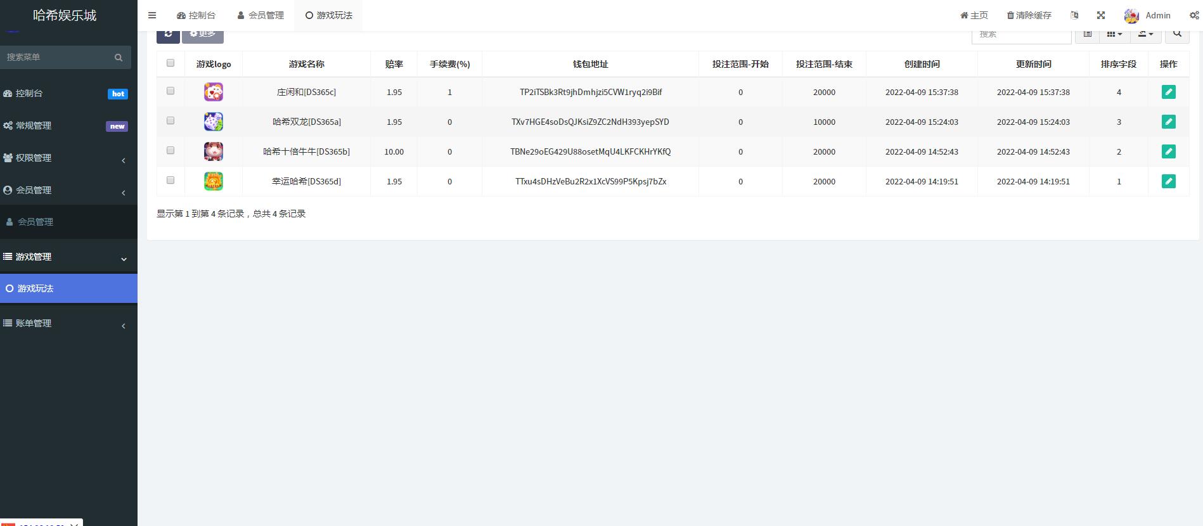Image resolution: width=1203 pixels, height=526 pixels.
Task: Open the settings gears icon at top right
Action: click(x=1194, y=15)
